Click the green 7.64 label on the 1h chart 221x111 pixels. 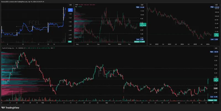[216, 80]
